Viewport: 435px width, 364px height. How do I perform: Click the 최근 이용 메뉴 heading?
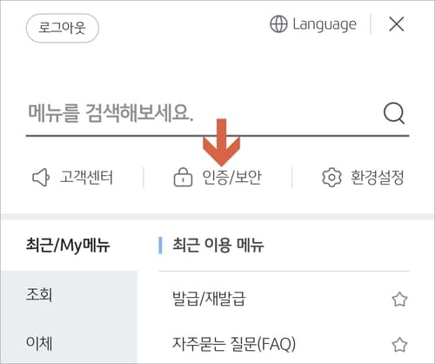(x=218, y=245)
